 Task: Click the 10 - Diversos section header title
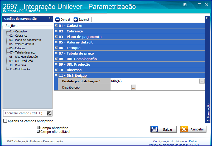70,70
